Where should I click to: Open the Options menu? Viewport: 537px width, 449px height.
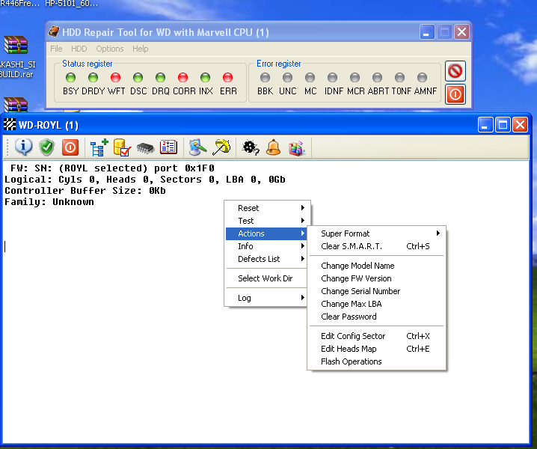110,49
